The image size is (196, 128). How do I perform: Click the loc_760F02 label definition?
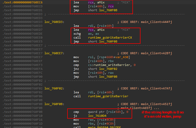54,88
